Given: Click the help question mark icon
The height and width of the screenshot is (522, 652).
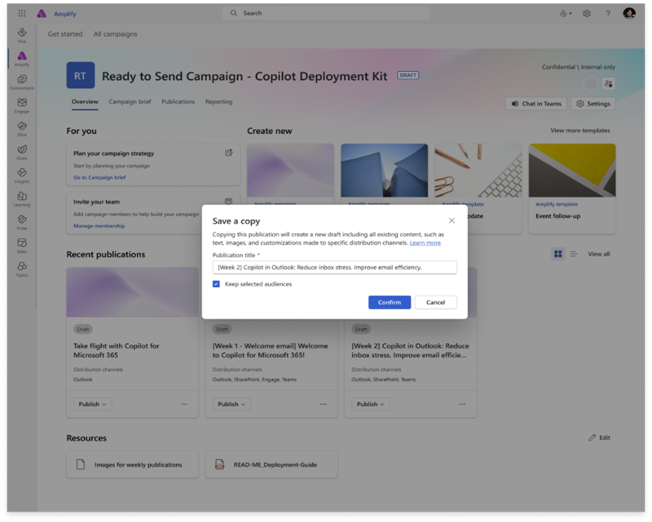Looking at the screenshot, I should 608,13.
